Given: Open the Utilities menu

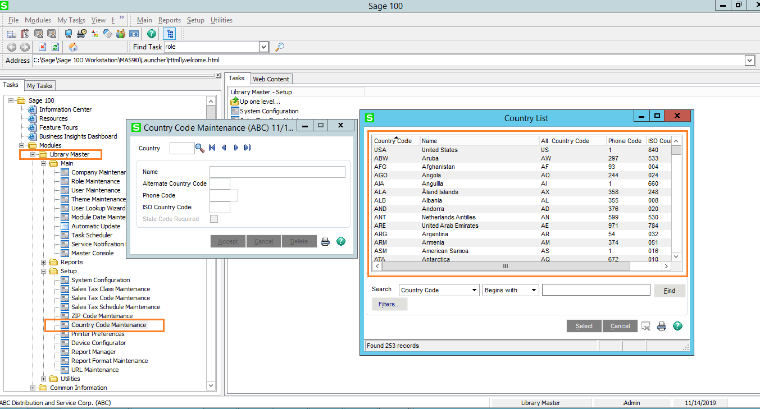Looking at the screenshot, I should pyautogui.click(x=221, y=20).
